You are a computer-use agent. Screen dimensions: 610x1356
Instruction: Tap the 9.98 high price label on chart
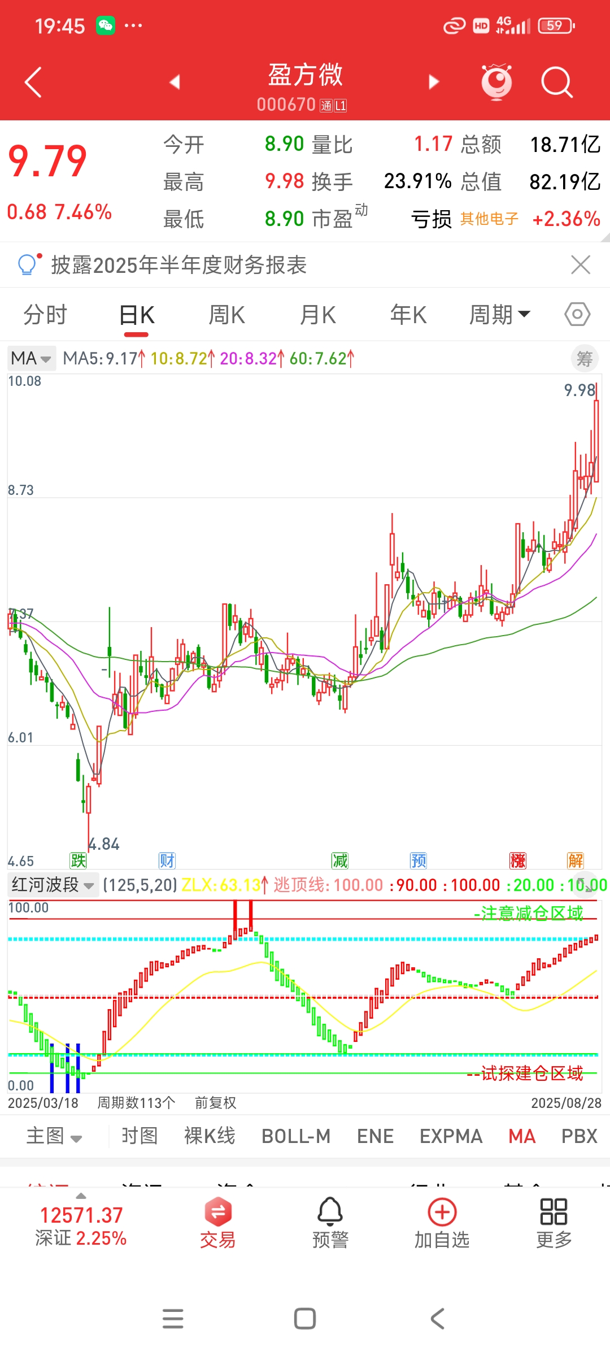click(579, 390)
